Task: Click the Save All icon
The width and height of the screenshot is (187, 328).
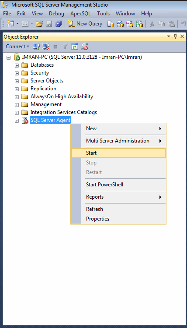Action: click(x=59, y=24)
